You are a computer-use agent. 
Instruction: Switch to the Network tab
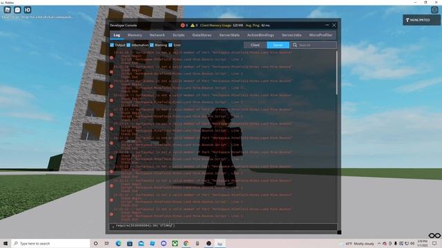[157, 35]
